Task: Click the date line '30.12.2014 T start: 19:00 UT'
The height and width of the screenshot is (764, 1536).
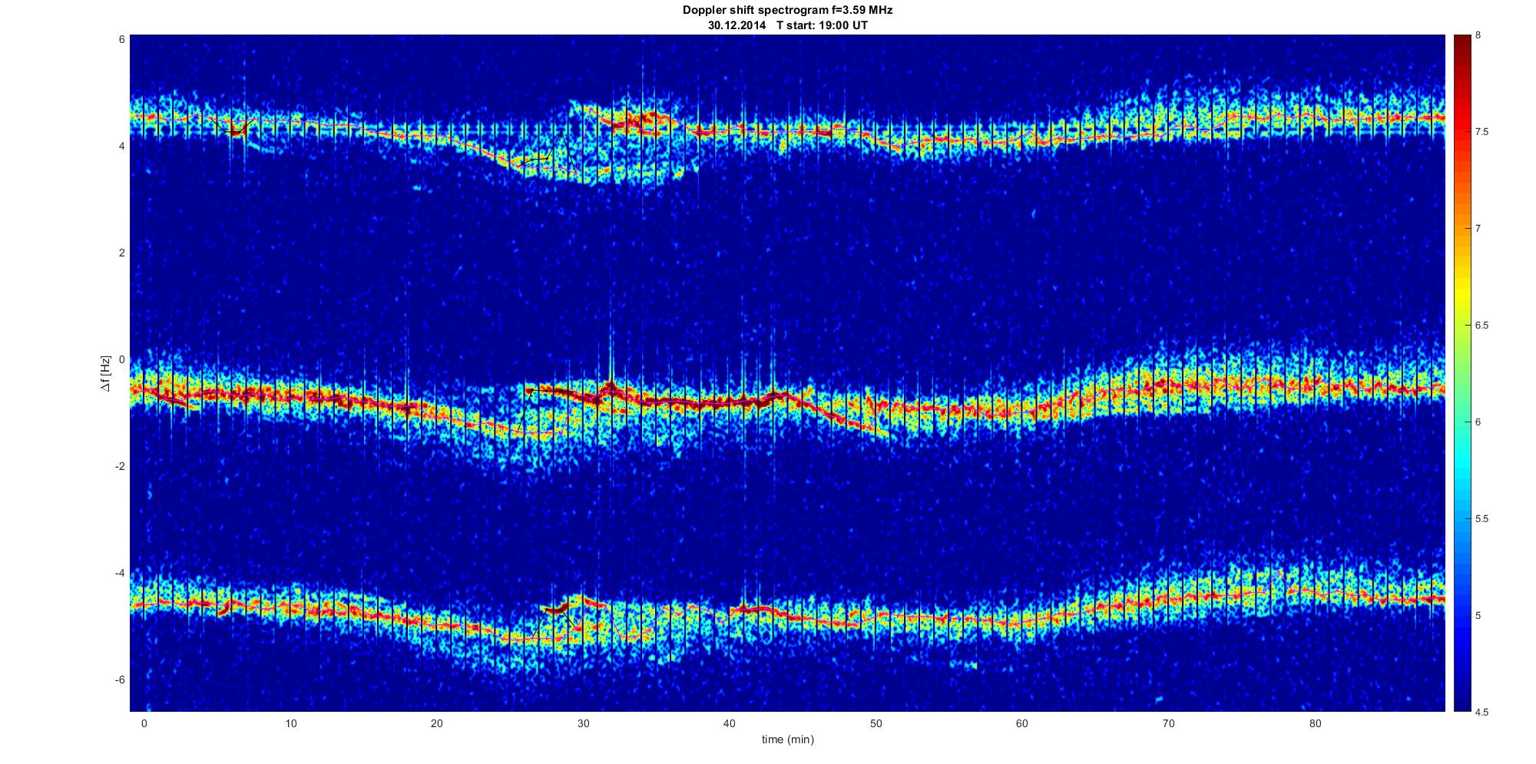Action: point(787,25)
